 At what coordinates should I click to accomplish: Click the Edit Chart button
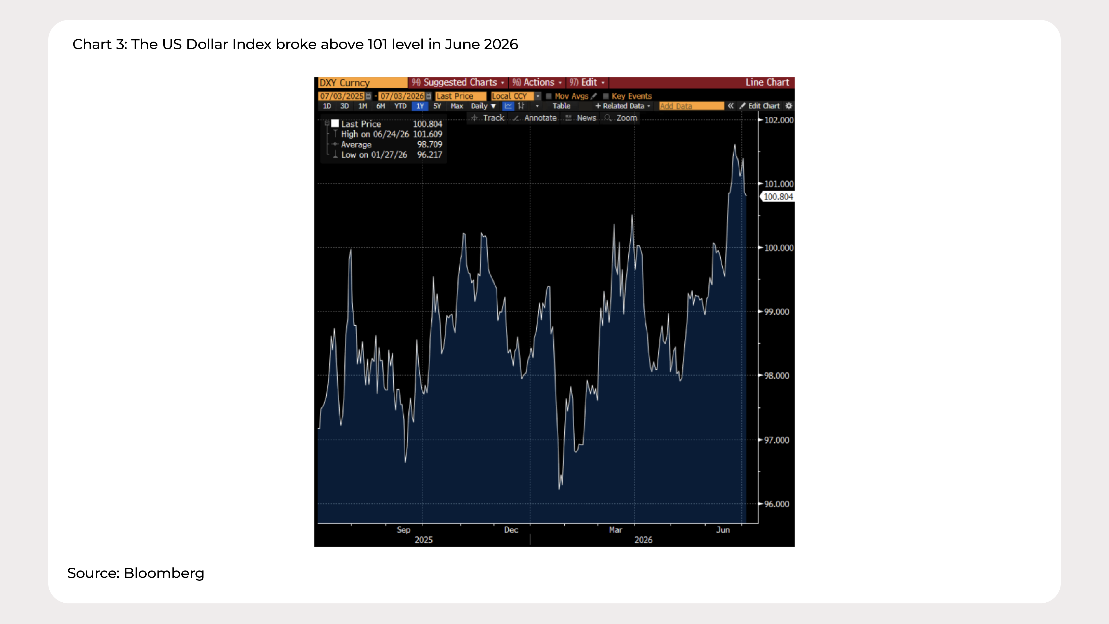click(760, 106)
